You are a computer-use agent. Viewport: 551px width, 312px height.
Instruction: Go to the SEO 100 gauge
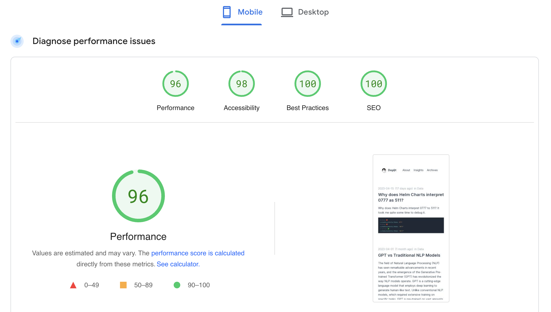[373, 84]
